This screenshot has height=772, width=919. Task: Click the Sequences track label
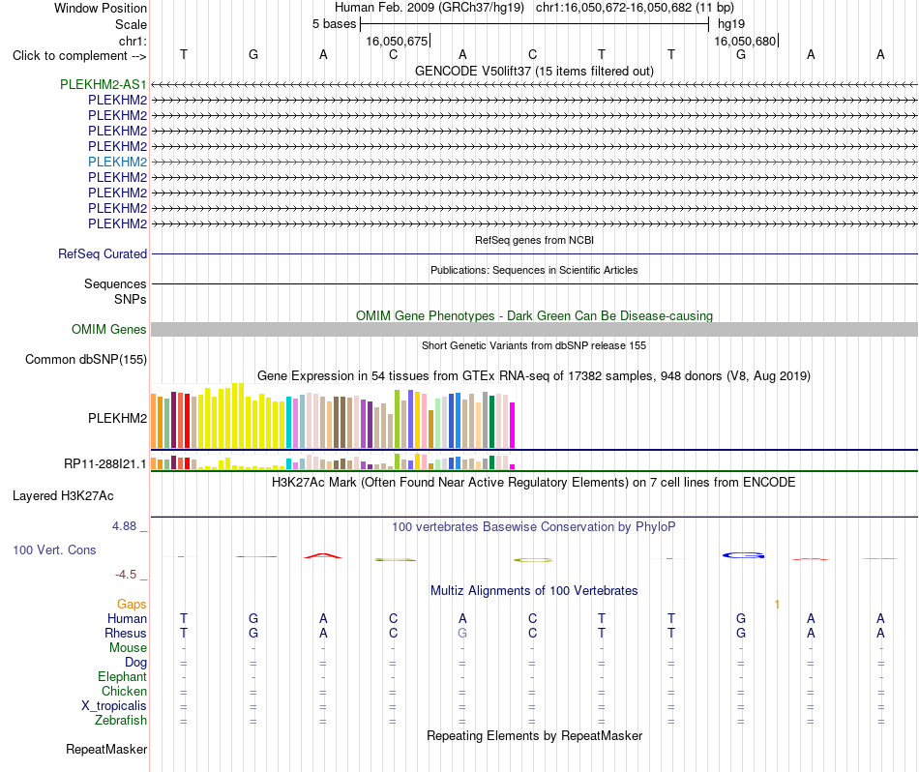point(115,283)
